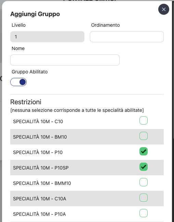The image size is (174, 222).
Task: Enable the BM10 restriction checkbox
Action: tap(144, 136)
